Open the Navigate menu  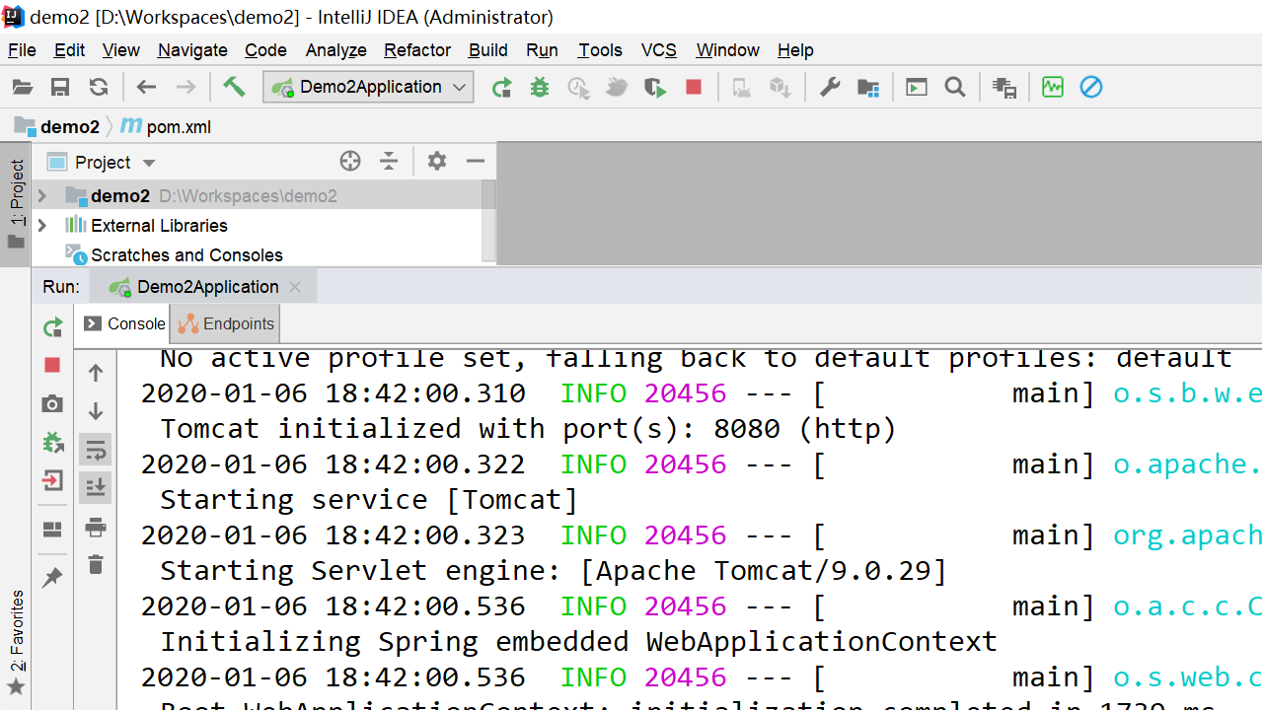click(x=192, y=50)
